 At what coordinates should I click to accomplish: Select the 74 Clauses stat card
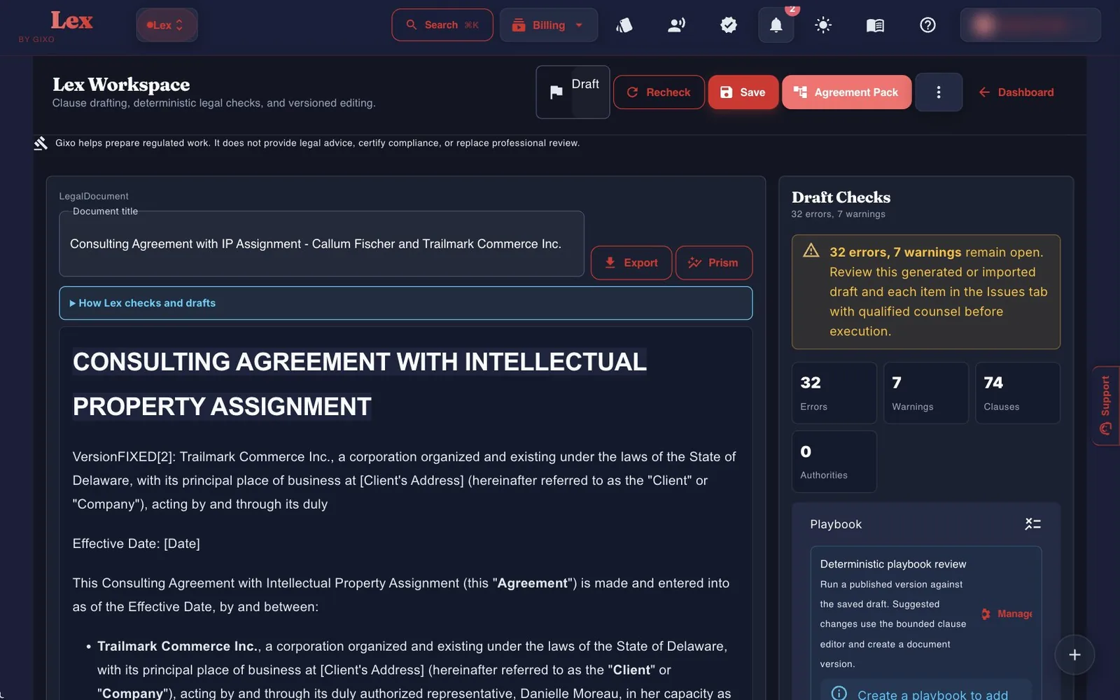(1018, 393)
